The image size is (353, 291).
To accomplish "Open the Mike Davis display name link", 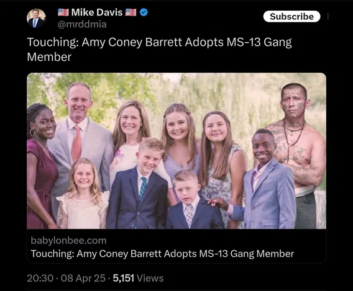I will pyautogui.click(x=97, y=12).
